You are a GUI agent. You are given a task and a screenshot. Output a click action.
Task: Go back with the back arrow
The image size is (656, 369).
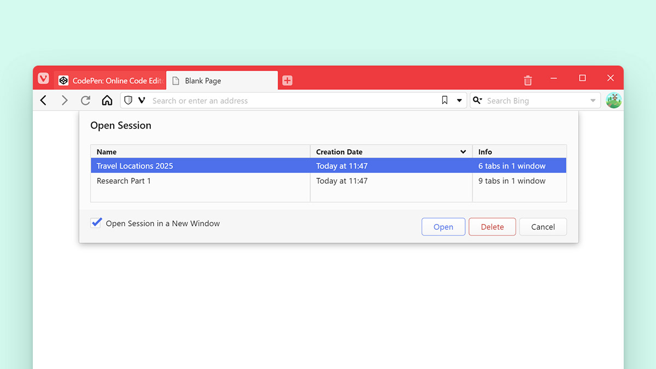click(44, 101)
